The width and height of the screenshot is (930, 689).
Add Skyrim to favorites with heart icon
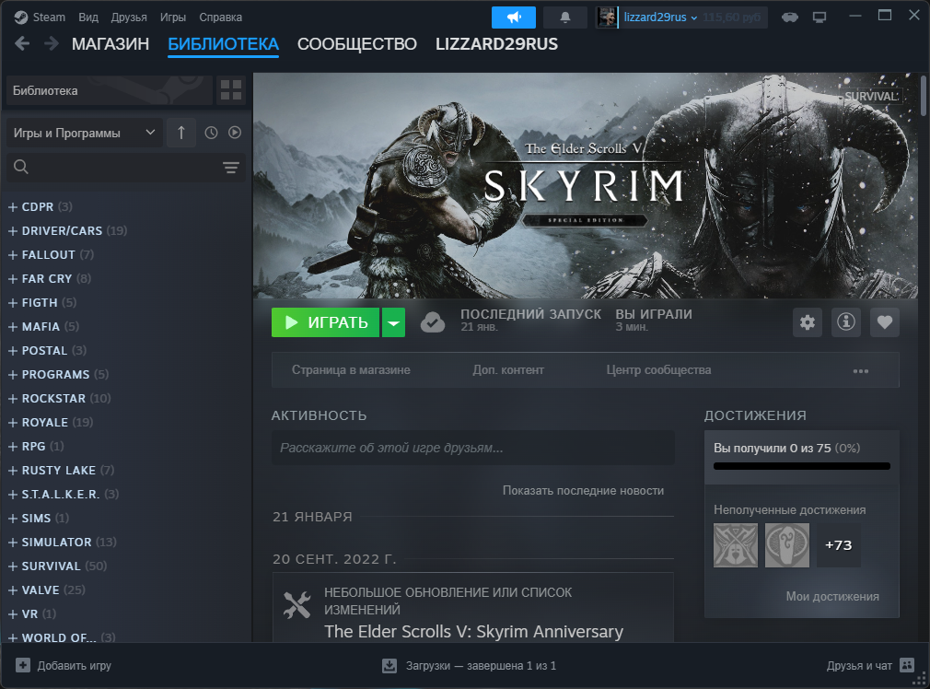885,322
